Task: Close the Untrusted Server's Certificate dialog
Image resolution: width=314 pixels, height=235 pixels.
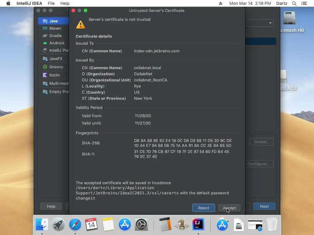Action: 73,10
